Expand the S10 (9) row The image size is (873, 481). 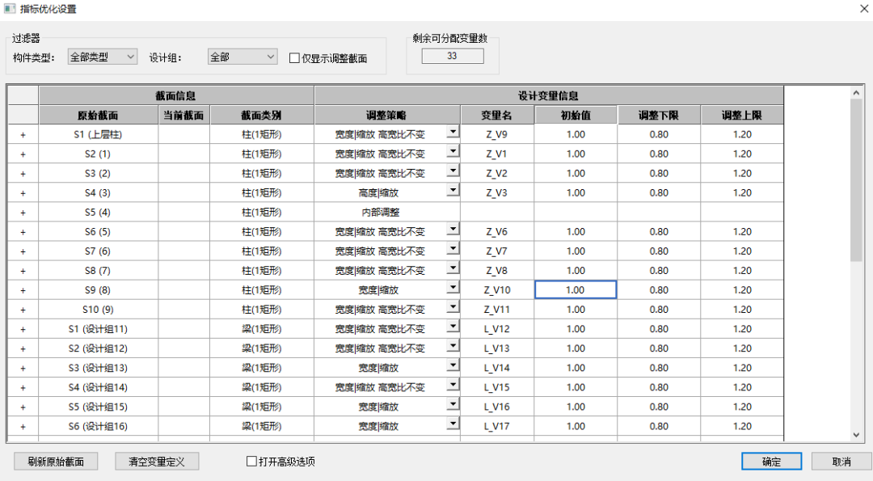point(22,309)
